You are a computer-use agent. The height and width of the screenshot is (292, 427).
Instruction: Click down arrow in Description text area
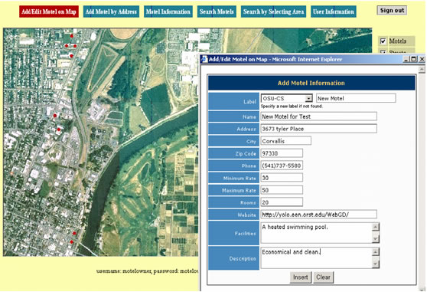pyautogui.click(x=375, y=264)
